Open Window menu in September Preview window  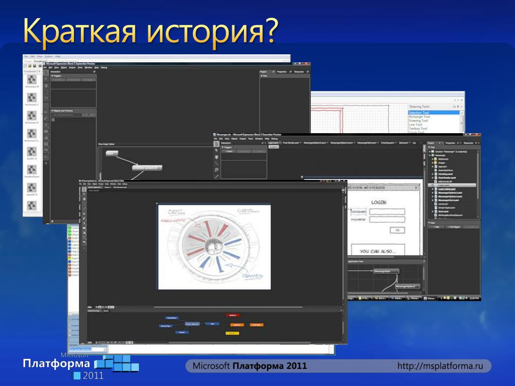tap(89, 68)
